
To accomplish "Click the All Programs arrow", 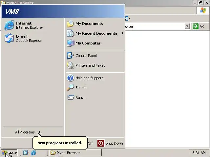I will click(39, 132).
